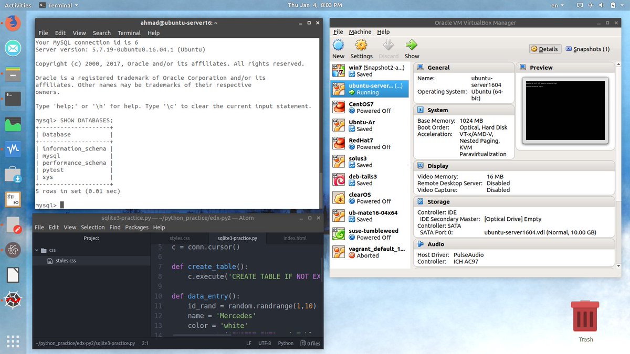630x354 pixels.
Task: Select styles.css in Atom Project tree
Action: pyautogui.click(x=66, y=261)
